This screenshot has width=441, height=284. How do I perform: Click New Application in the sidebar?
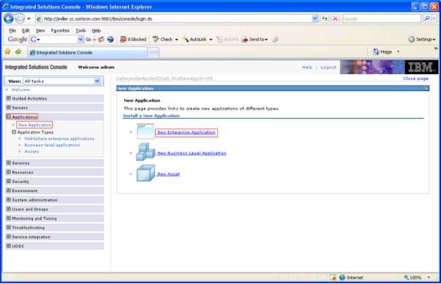click(35, 124)
